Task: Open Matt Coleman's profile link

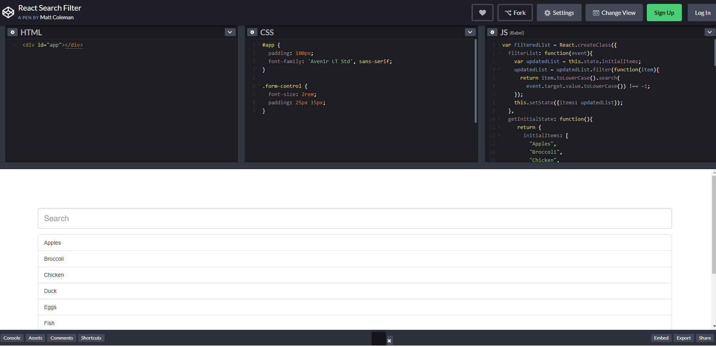Action: pos(57,18)
